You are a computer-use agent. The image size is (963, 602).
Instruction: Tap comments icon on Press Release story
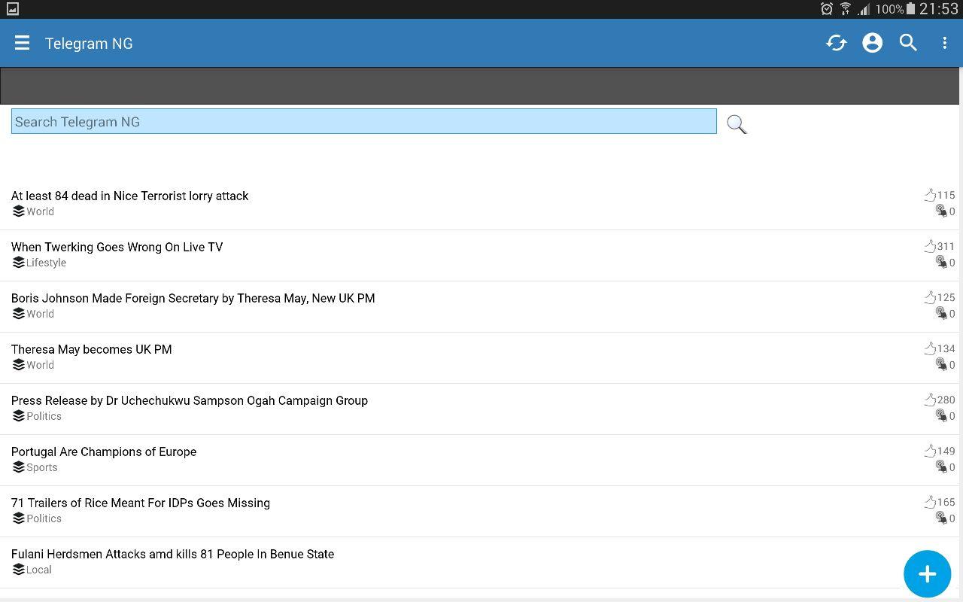click(x=941, y=416)
